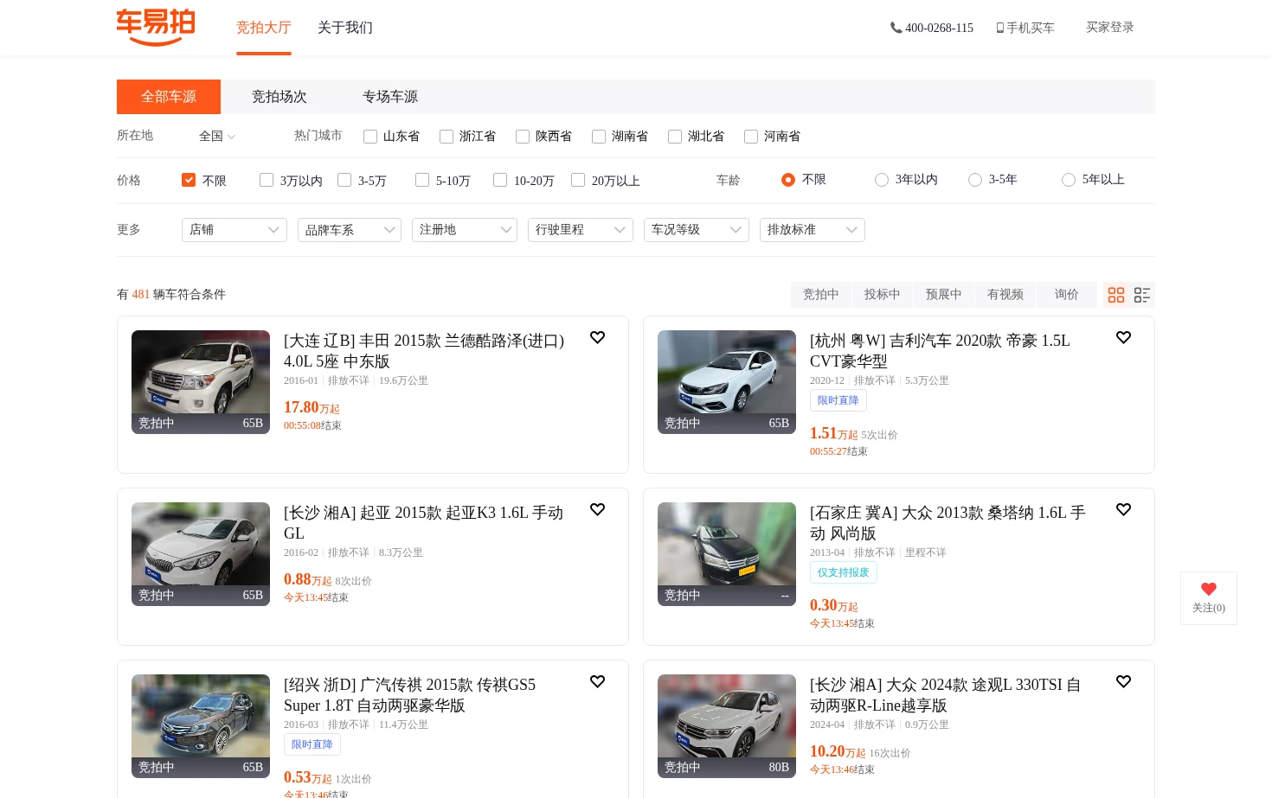Check the 3万以内 price filter
This screenshot has width=1272, height=798.
click(267, 180)
